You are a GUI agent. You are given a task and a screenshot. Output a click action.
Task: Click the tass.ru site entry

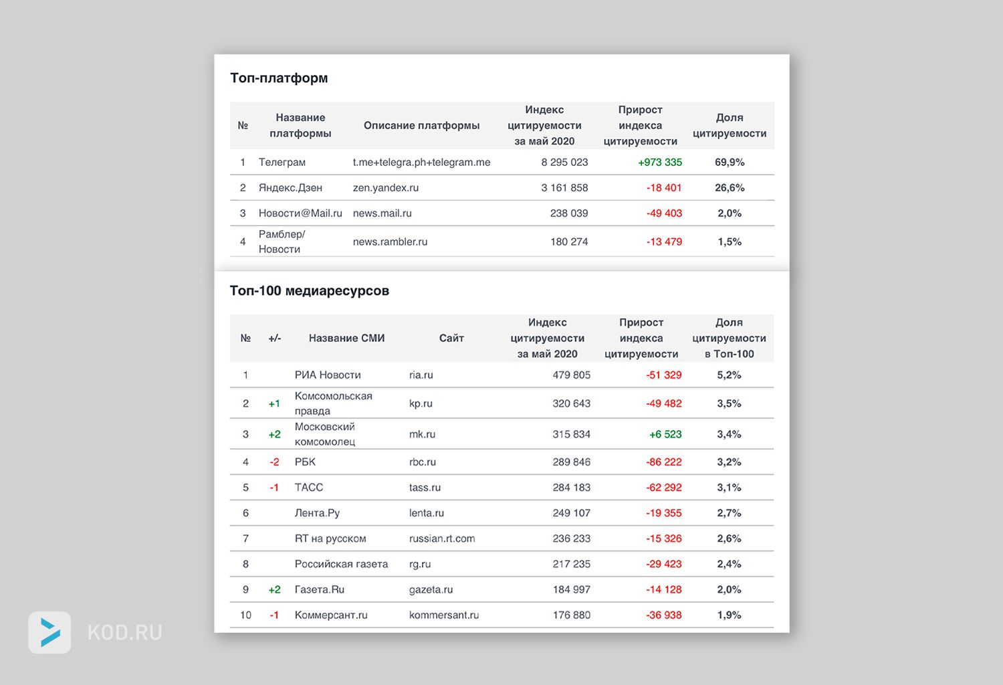click(x=425, y=488)
